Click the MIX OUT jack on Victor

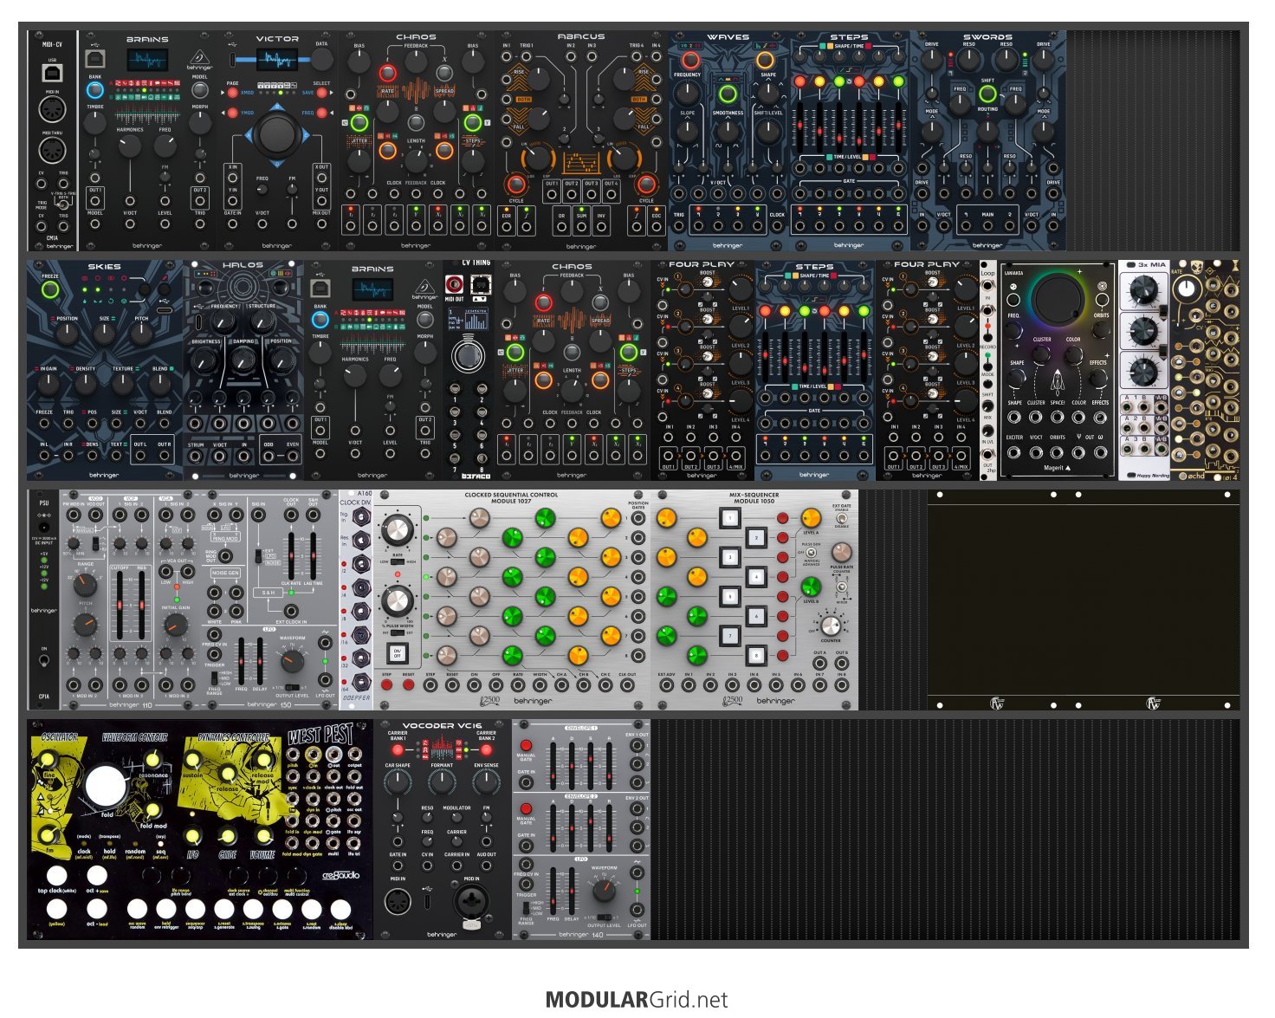(x=321, y=224)
